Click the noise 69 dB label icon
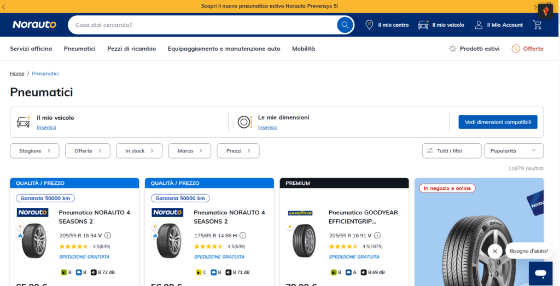Viewport: 560px width, 286px height. 364,272
